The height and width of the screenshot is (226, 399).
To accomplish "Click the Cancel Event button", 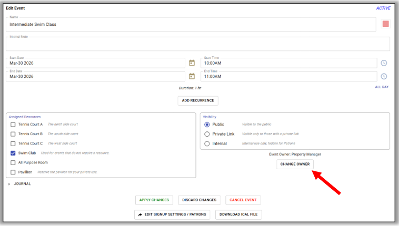I will (x=243, y=200).
